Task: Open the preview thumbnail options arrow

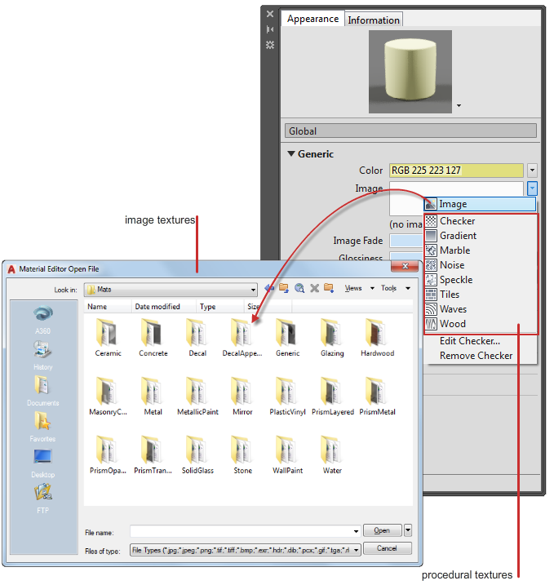Action: pyautogui.click(x=459, y=105)
